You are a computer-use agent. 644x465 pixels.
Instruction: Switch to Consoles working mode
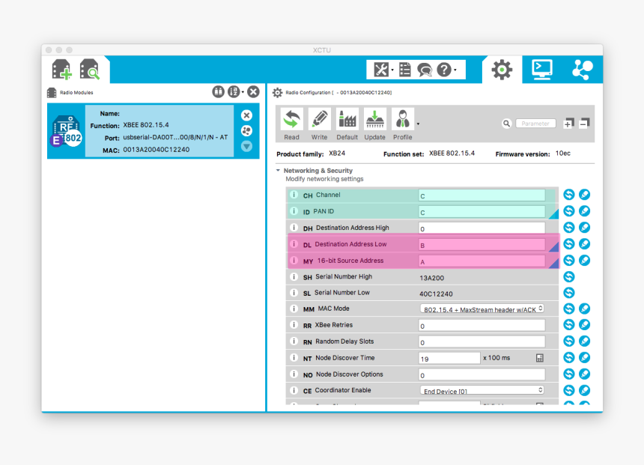pyautogui.click(x=542, y=70)
